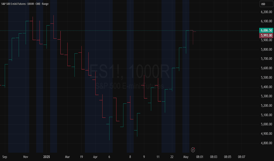Select the 2025 label on time axis
This screenshot has height=161, width=274.
(46, 157)
